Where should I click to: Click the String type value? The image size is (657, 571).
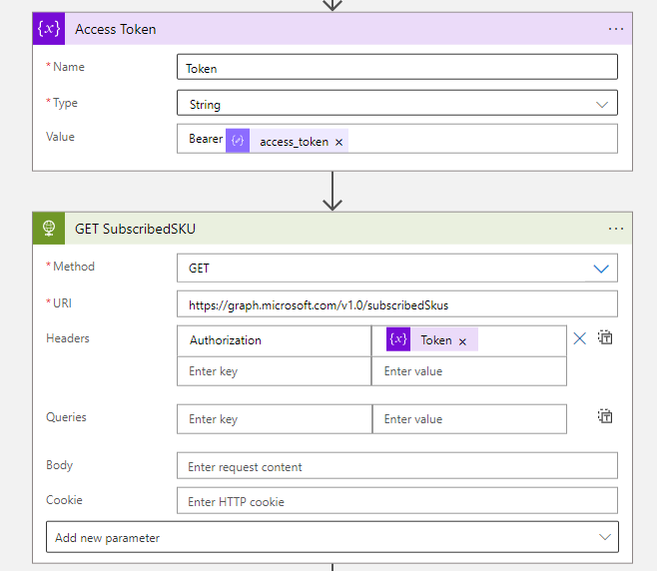205,105
